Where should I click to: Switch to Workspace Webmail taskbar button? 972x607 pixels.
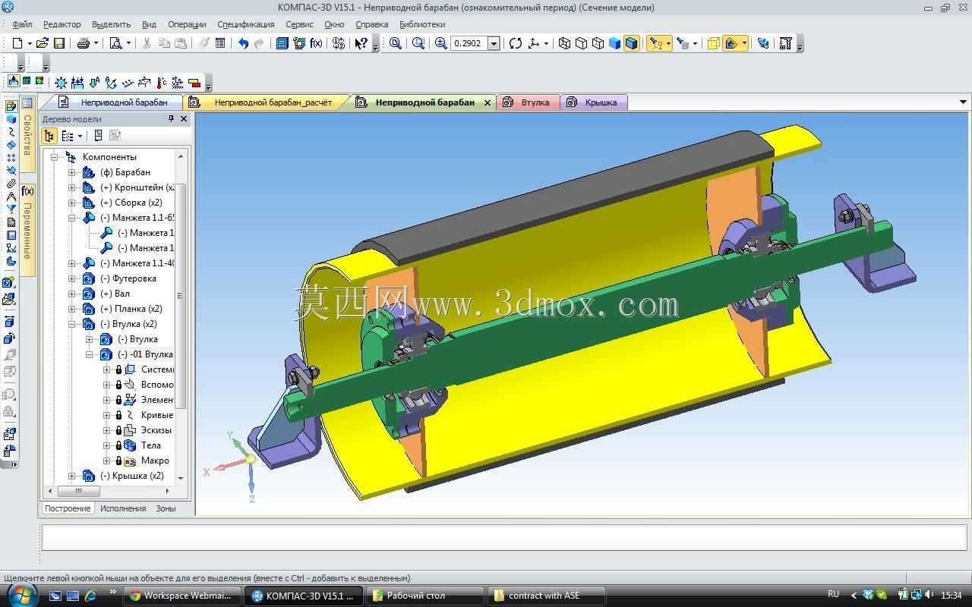[182, 596]
